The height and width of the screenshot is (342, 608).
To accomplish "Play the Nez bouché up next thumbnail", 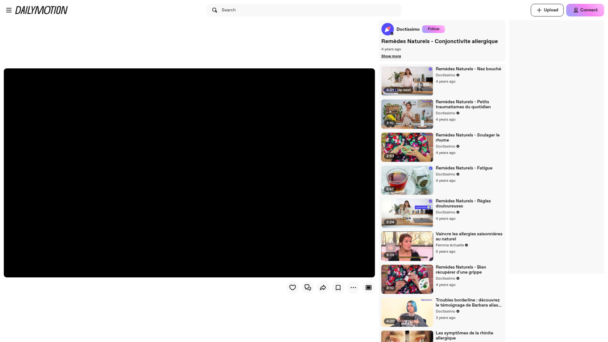I will (407, 81).
